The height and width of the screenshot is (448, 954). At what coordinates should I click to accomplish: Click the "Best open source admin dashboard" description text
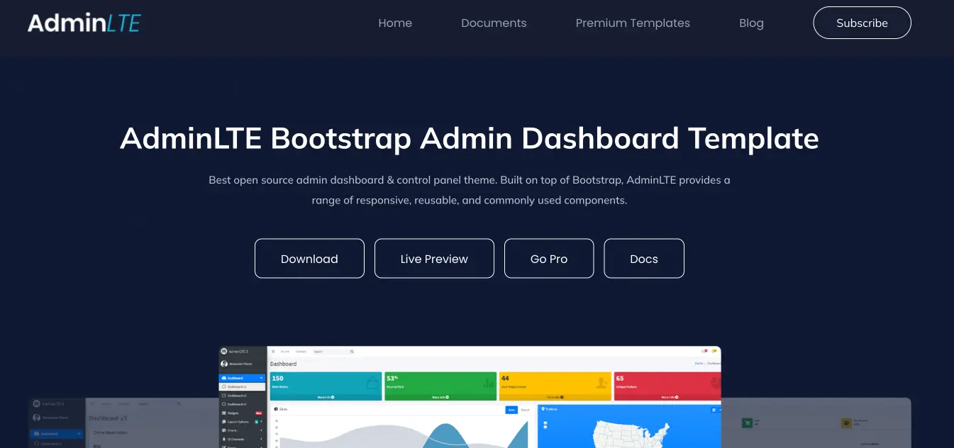pyautogui.click(x=470, y=190)
